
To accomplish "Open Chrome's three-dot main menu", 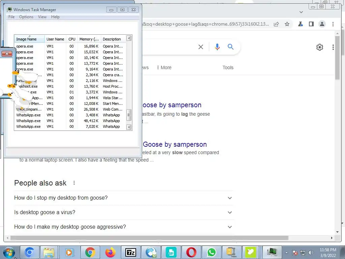I will (x=333, y=24).
